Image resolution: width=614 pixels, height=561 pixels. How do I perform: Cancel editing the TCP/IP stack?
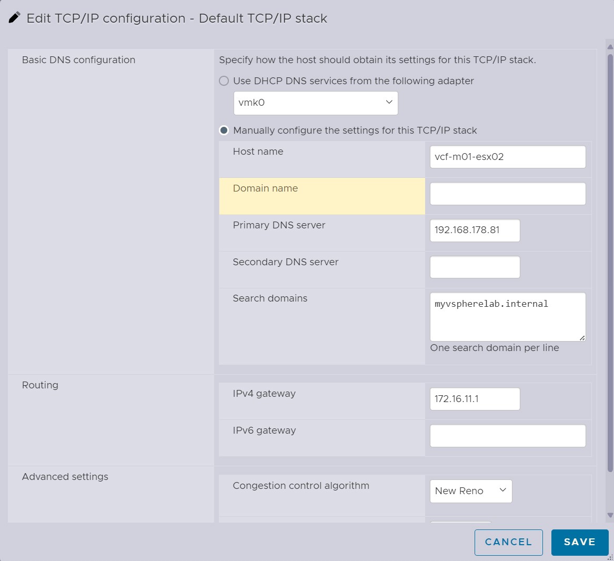[x=508, y=542]
